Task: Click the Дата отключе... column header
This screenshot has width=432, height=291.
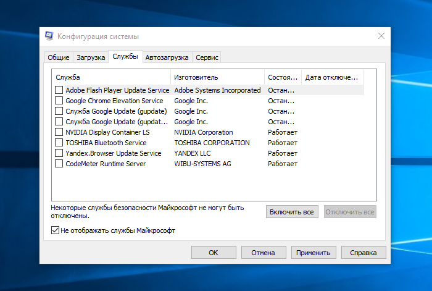Action: 333,77
